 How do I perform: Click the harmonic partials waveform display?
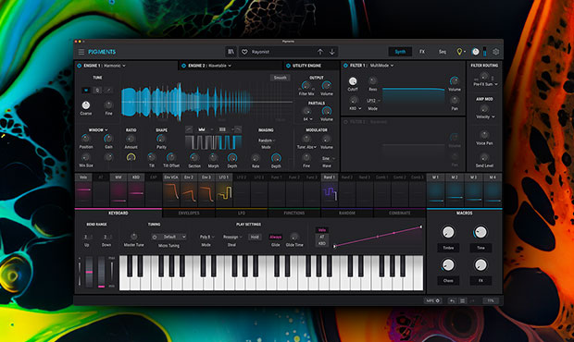click(x=206, y=102)
